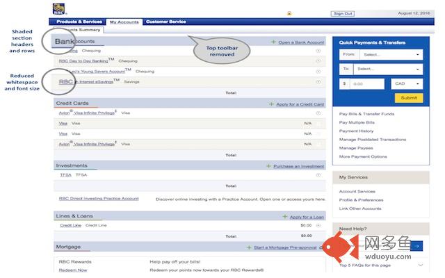Screen dimensions: 445x278
Task: Expand the High Interest eSavings row details
Action: [x=318, y=82]
